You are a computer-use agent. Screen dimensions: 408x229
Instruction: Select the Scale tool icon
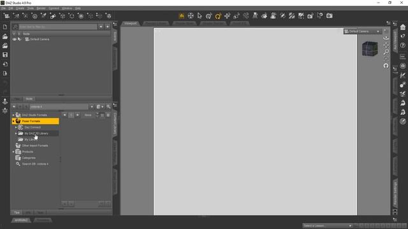[237, 16]
